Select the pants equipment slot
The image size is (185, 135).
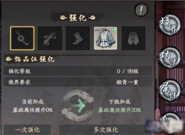click(x=134, y=38)
